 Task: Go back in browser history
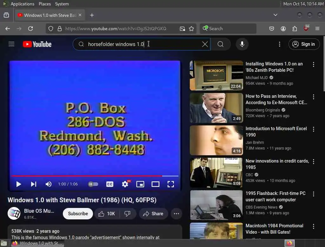tap(8, 28)
